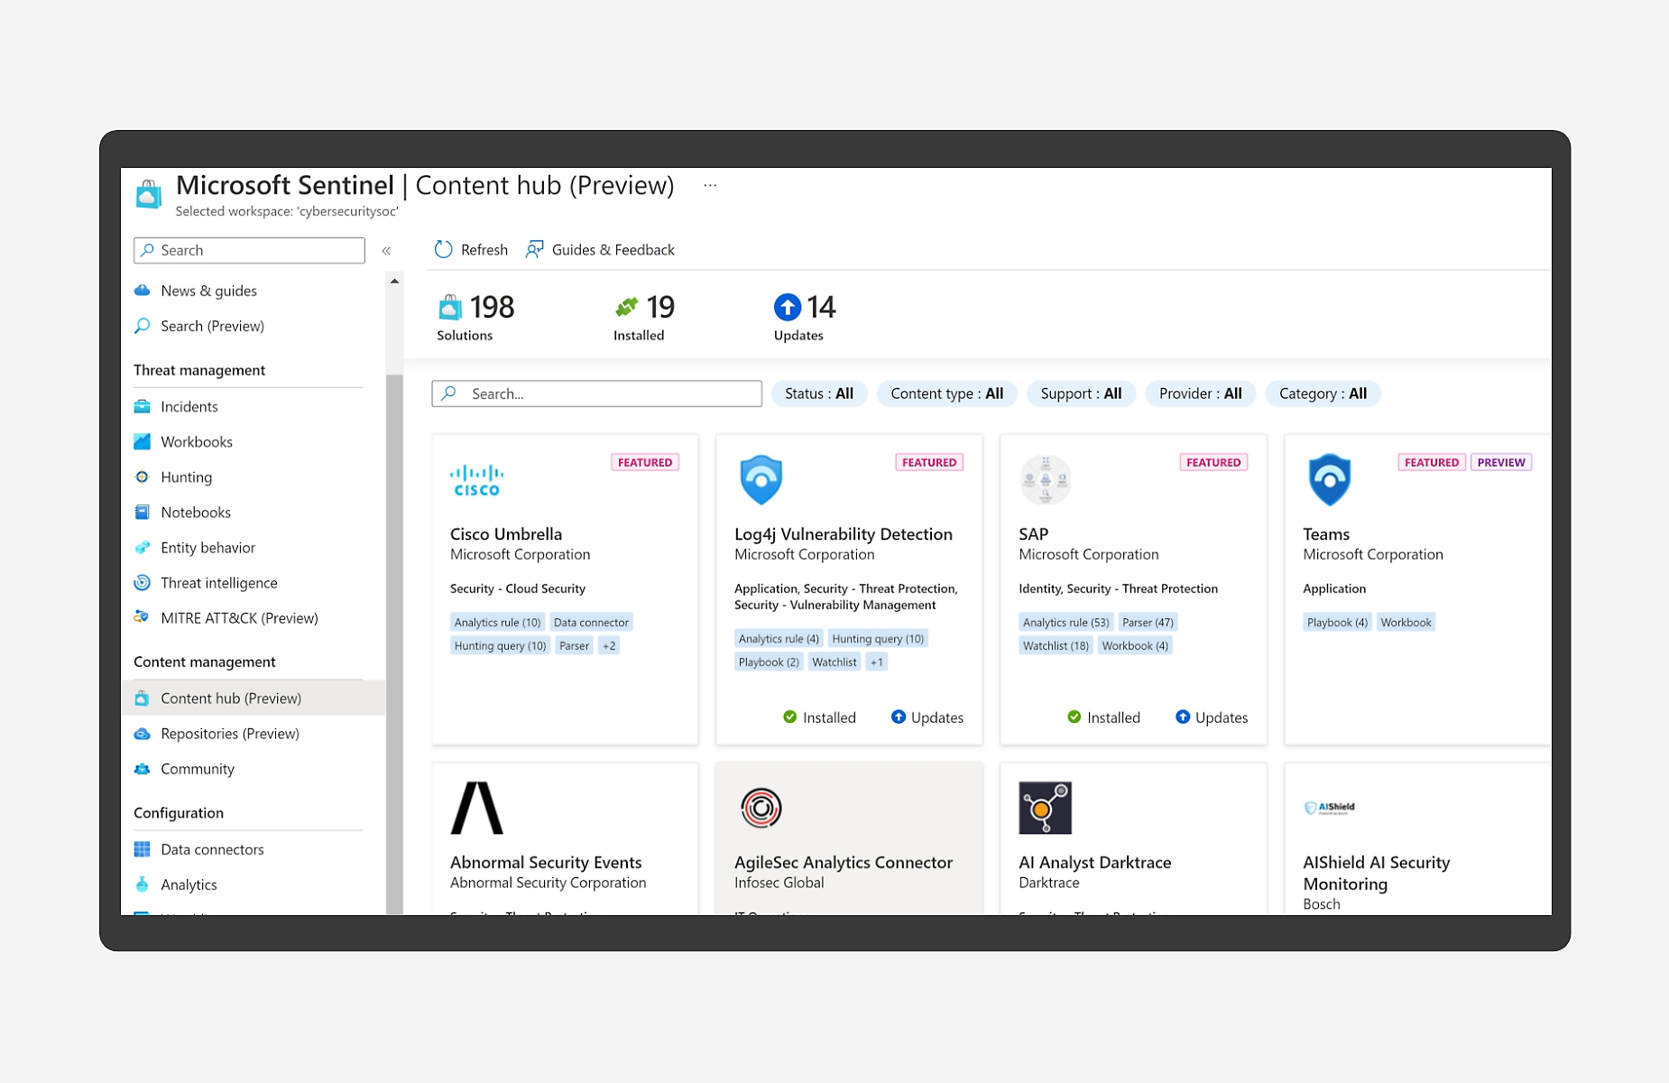
Task: Click the Installed status on SAP card
Action: tap(1103, 717)
